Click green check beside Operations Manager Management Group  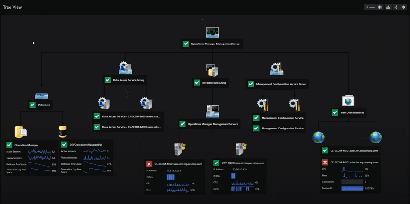pyautogui.click(x=186, y=44)
